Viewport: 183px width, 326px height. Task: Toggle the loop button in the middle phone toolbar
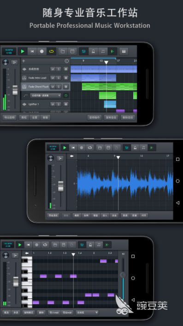pos(90,148)
